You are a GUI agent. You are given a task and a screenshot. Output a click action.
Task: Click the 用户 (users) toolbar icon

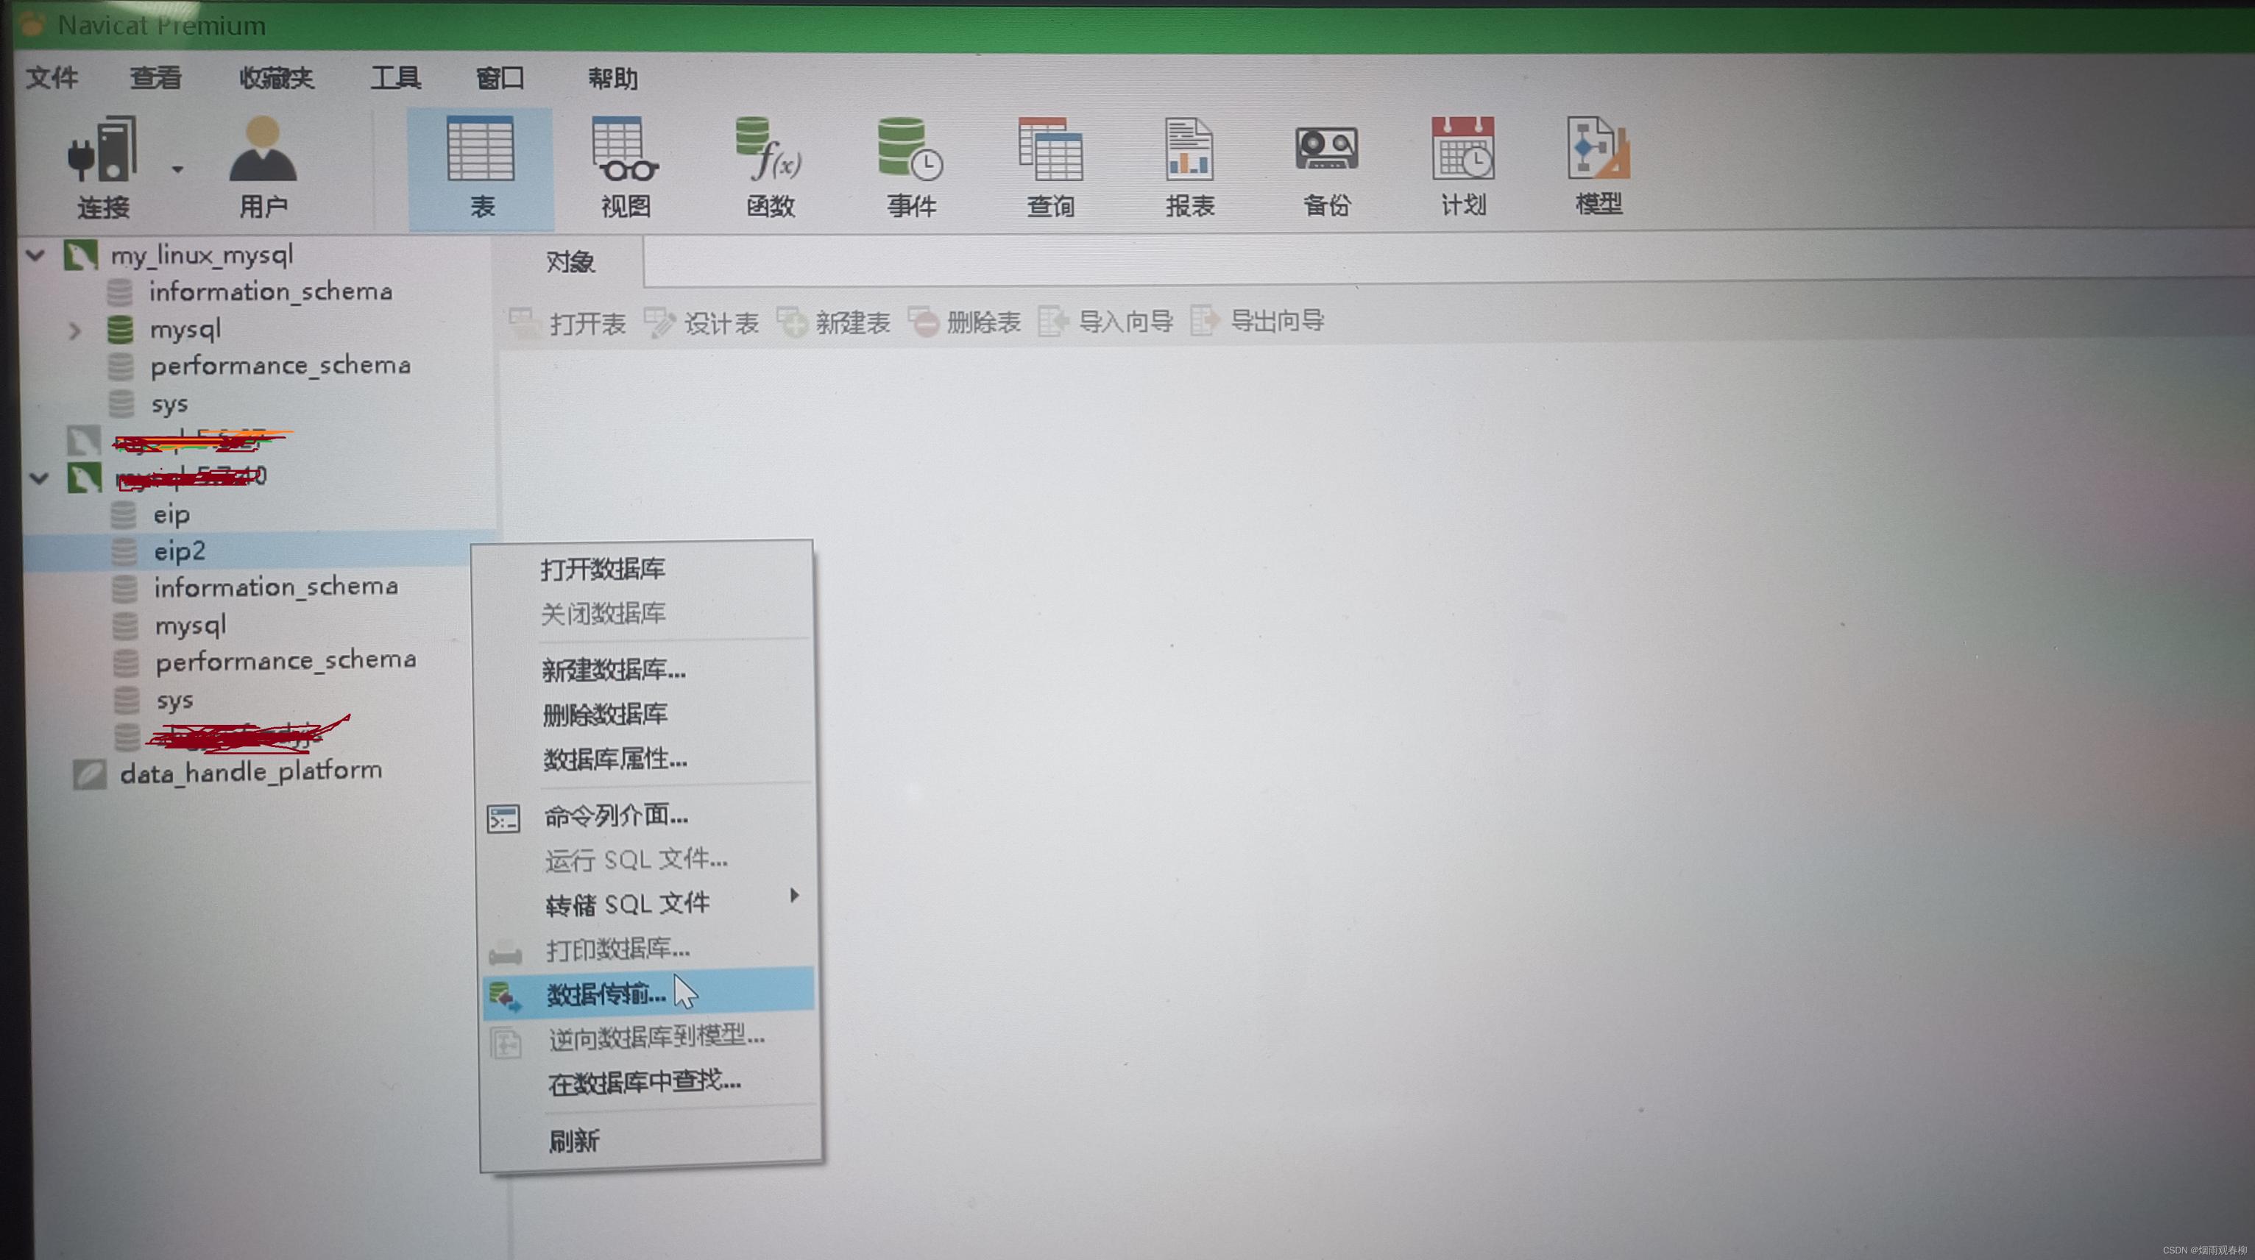262,162
